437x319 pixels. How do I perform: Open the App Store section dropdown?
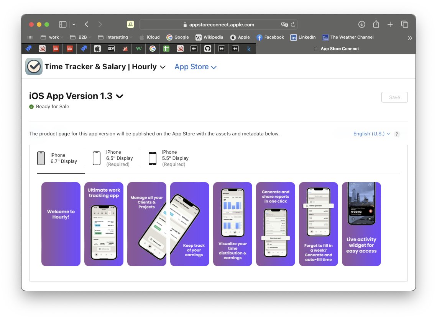click(x=195, y=67)
